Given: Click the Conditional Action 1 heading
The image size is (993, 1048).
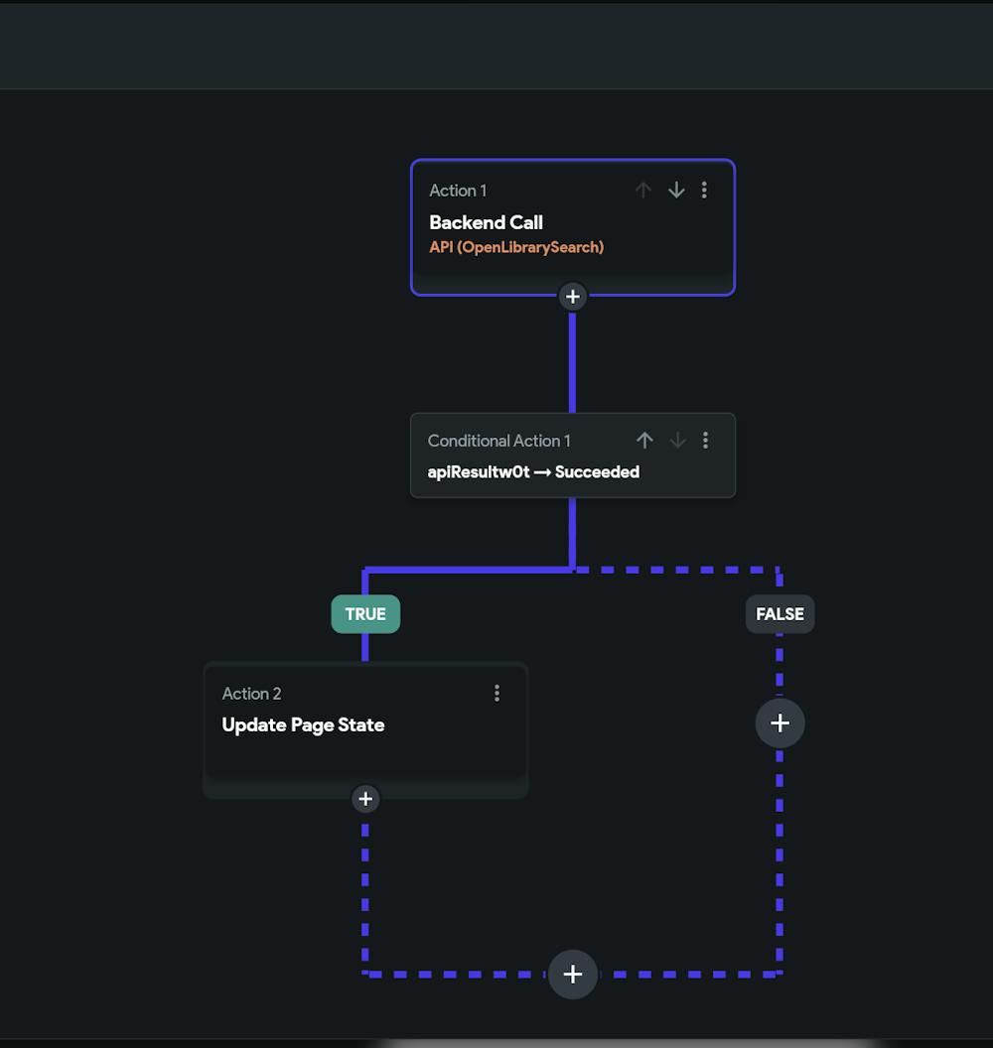Looking at the screenshot, I should 498,441.
